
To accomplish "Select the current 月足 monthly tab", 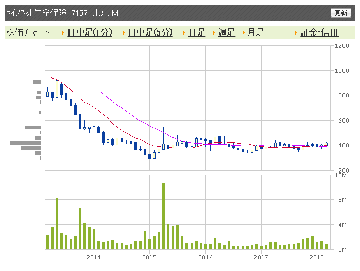I will pos(255,32).
